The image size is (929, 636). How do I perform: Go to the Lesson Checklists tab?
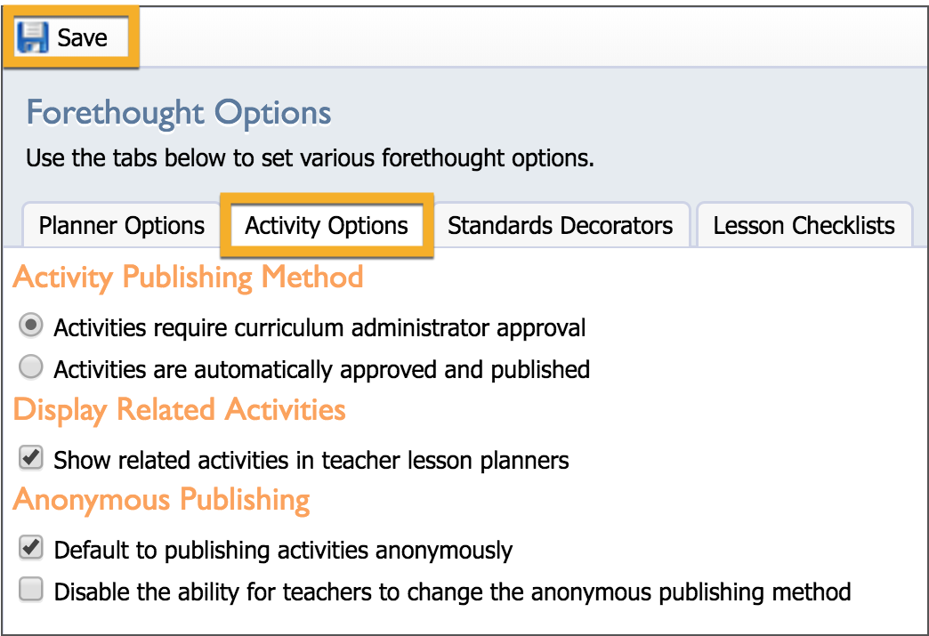pos(804,226)
